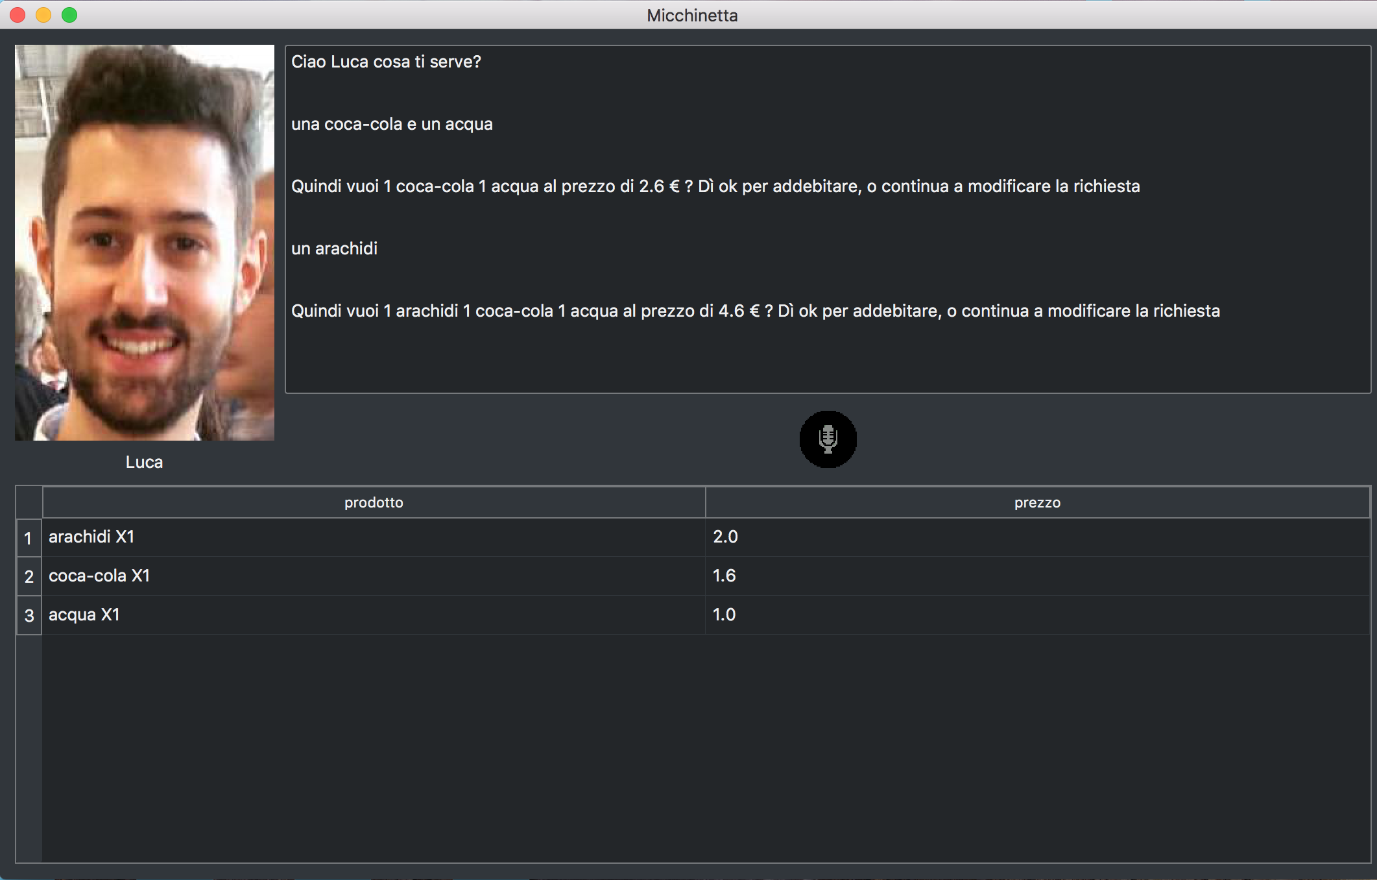The width and height of the screenshot is (1377, 880).
Task: Click the 2.0 price cell
Action: pos(1037,537)
